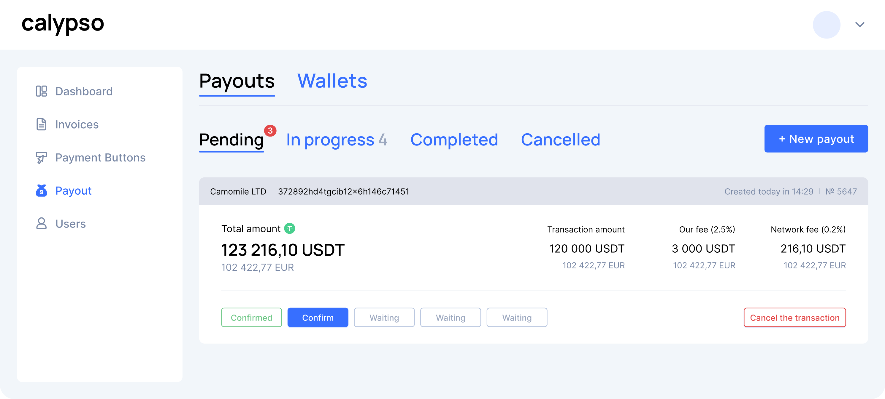This screenshot has height=399, width=885.
Task: Switch to the Wallets tab
Action: tap(332, 81)
